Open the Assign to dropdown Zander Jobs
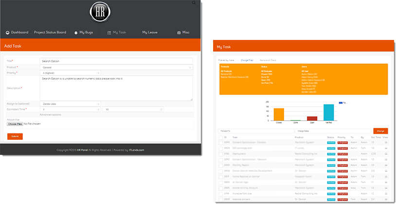The height and width of the screenshot is (204, 396). [70, 104]
